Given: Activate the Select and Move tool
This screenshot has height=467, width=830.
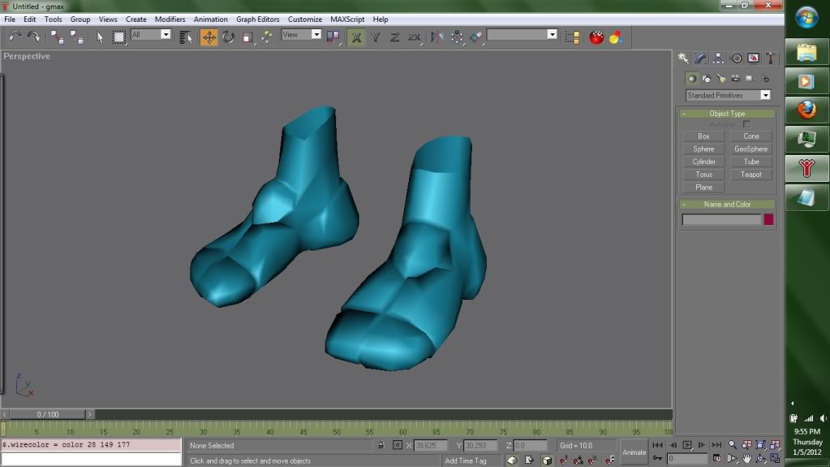Looking at the screenshot, I should [209, 37].
